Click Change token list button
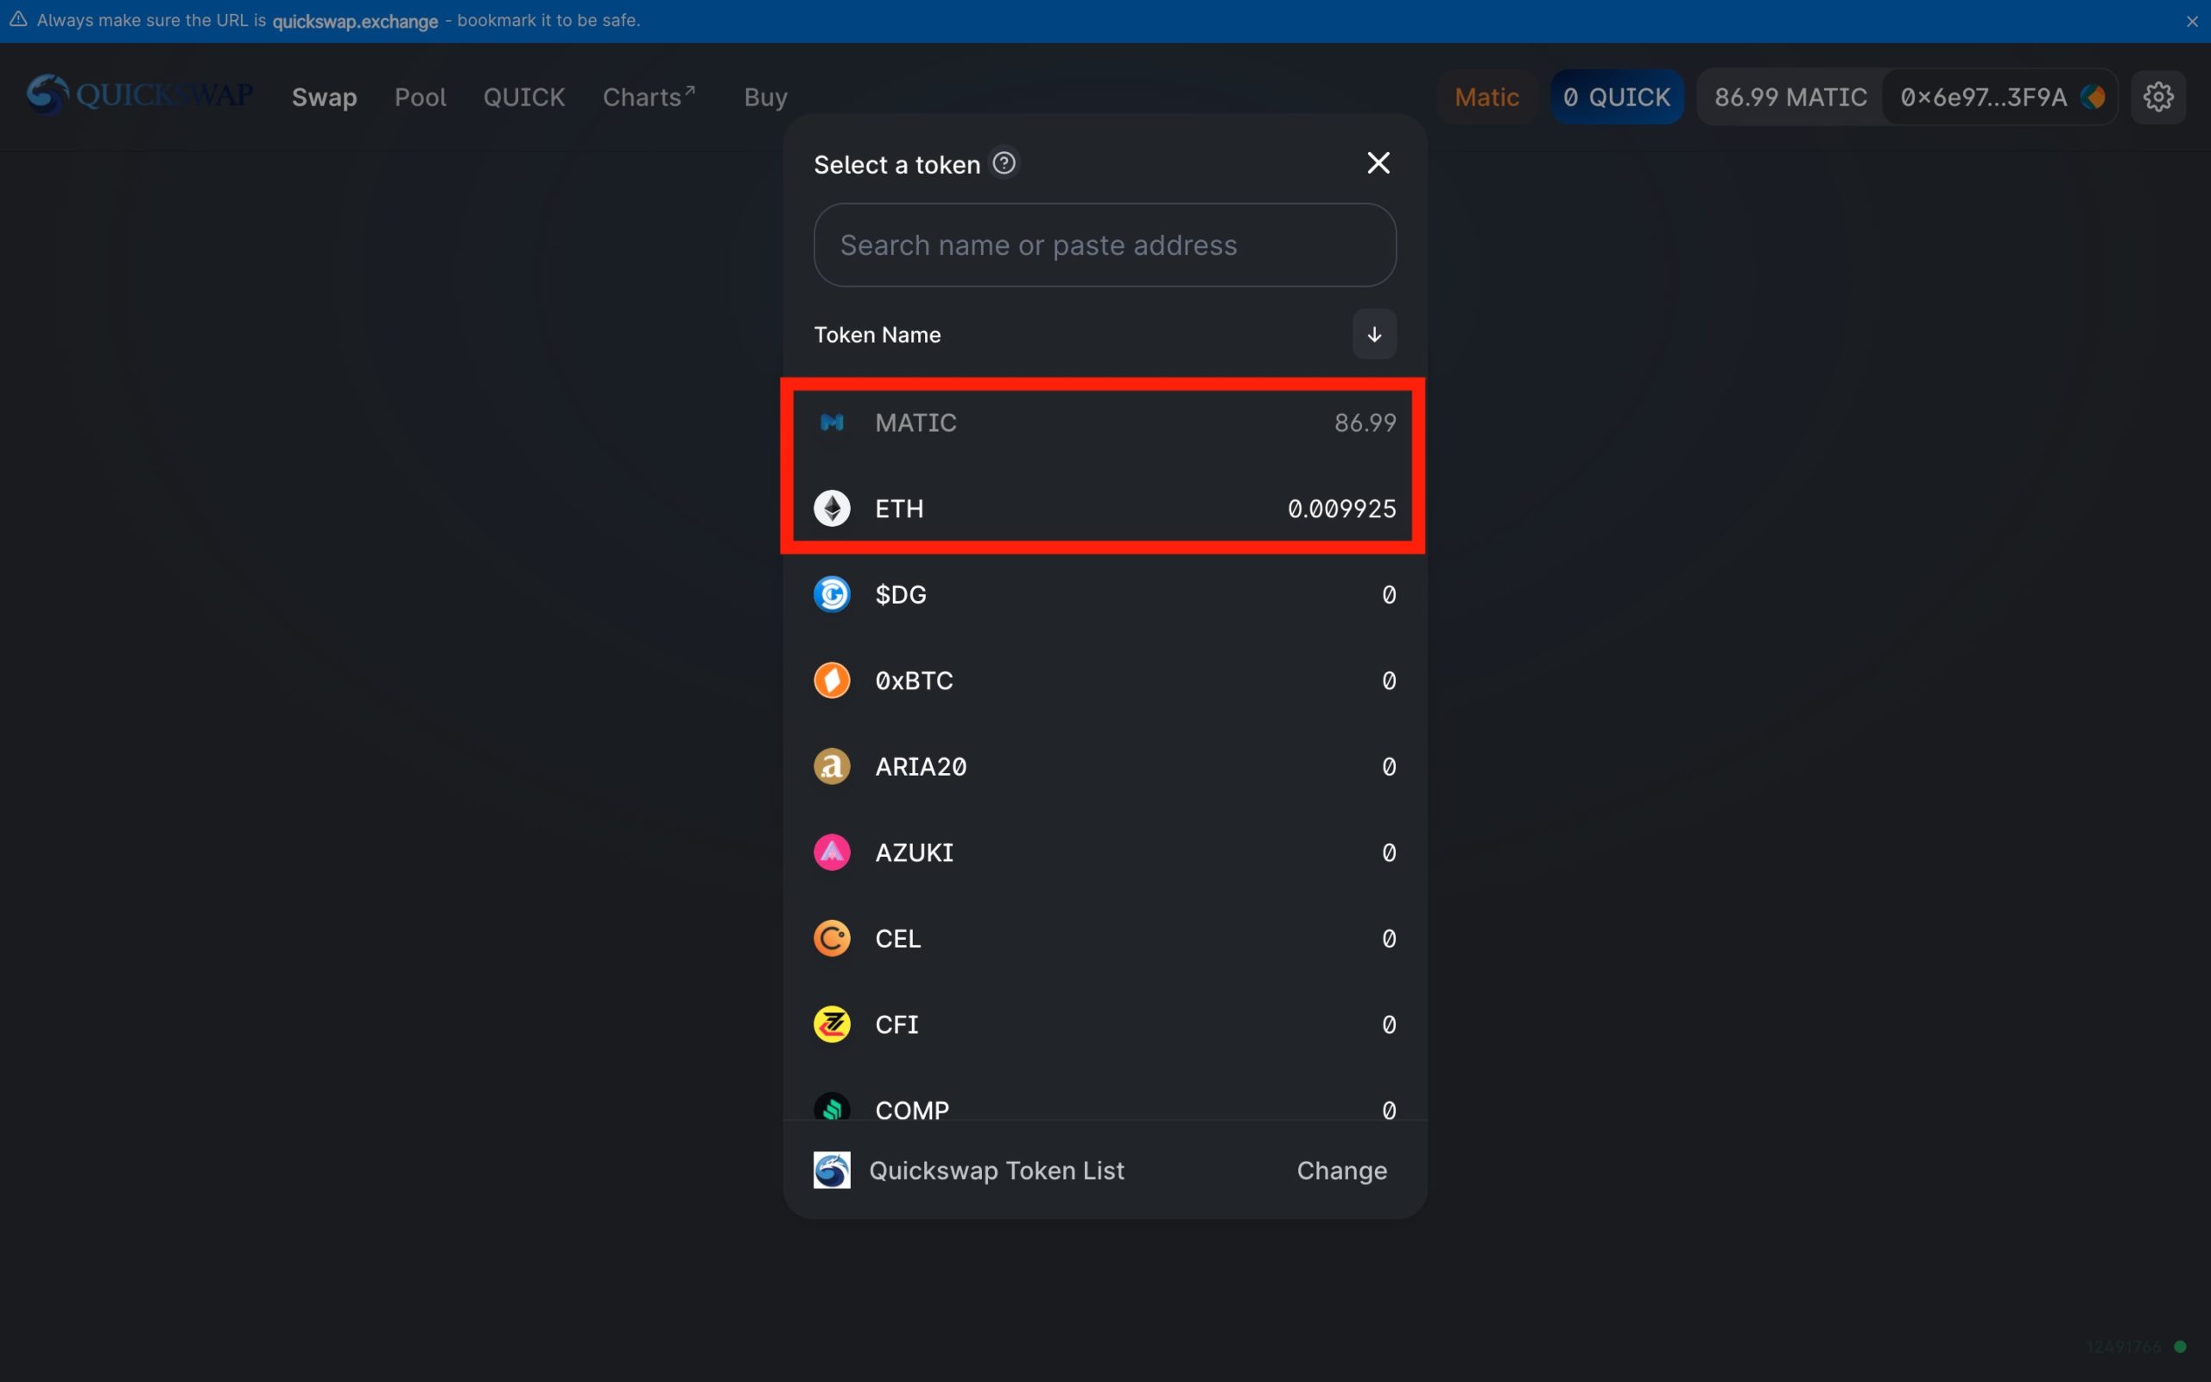Viewport: 2211px width, 1382px height. (1341, 1171)
